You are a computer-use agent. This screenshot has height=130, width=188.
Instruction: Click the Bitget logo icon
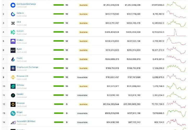tap(13, 113)
